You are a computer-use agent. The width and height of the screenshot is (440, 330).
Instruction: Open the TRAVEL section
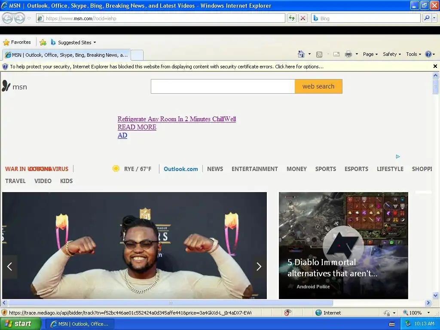15,181
